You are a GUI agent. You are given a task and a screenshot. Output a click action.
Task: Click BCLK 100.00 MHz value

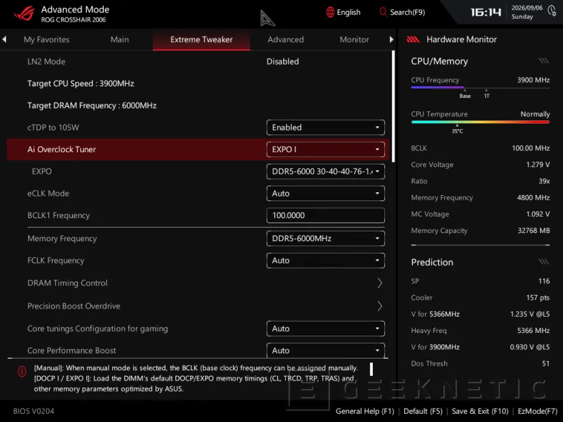(530, 148)
